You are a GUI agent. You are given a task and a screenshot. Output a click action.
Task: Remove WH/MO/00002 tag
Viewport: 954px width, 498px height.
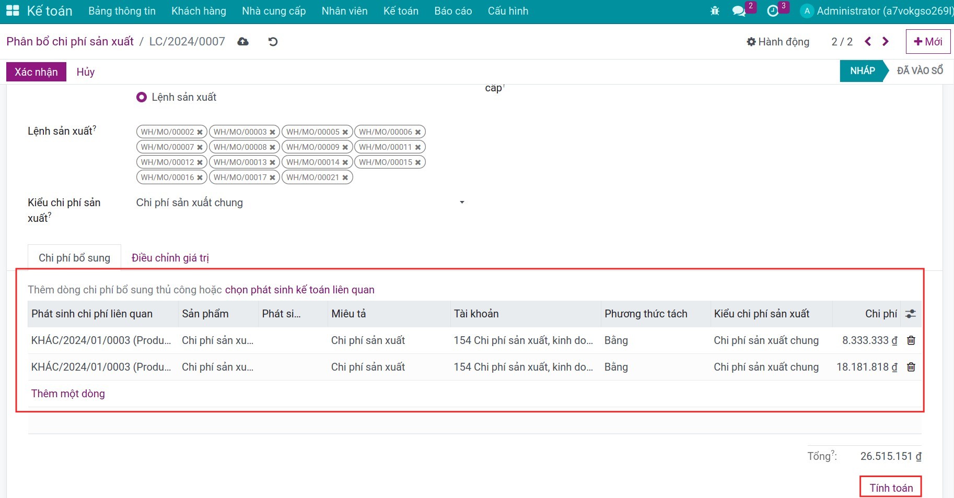pyautogui.click(x=200, y=132)
